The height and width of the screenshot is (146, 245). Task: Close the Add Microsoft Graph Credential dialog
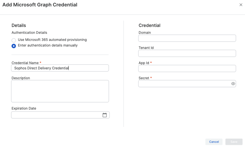click(x=241, y=5)
